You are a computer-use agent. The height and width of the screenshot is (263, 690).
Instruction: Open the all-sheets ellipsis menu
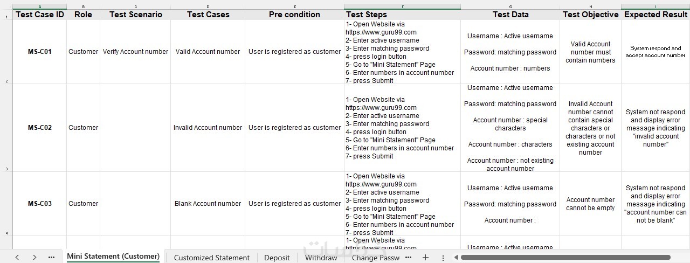51,258
